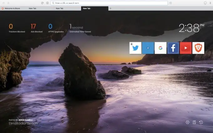This screenshot has height=133, width=213.
Task: Switch to the Welcome to Brave tab
Action: coord(13,8)
